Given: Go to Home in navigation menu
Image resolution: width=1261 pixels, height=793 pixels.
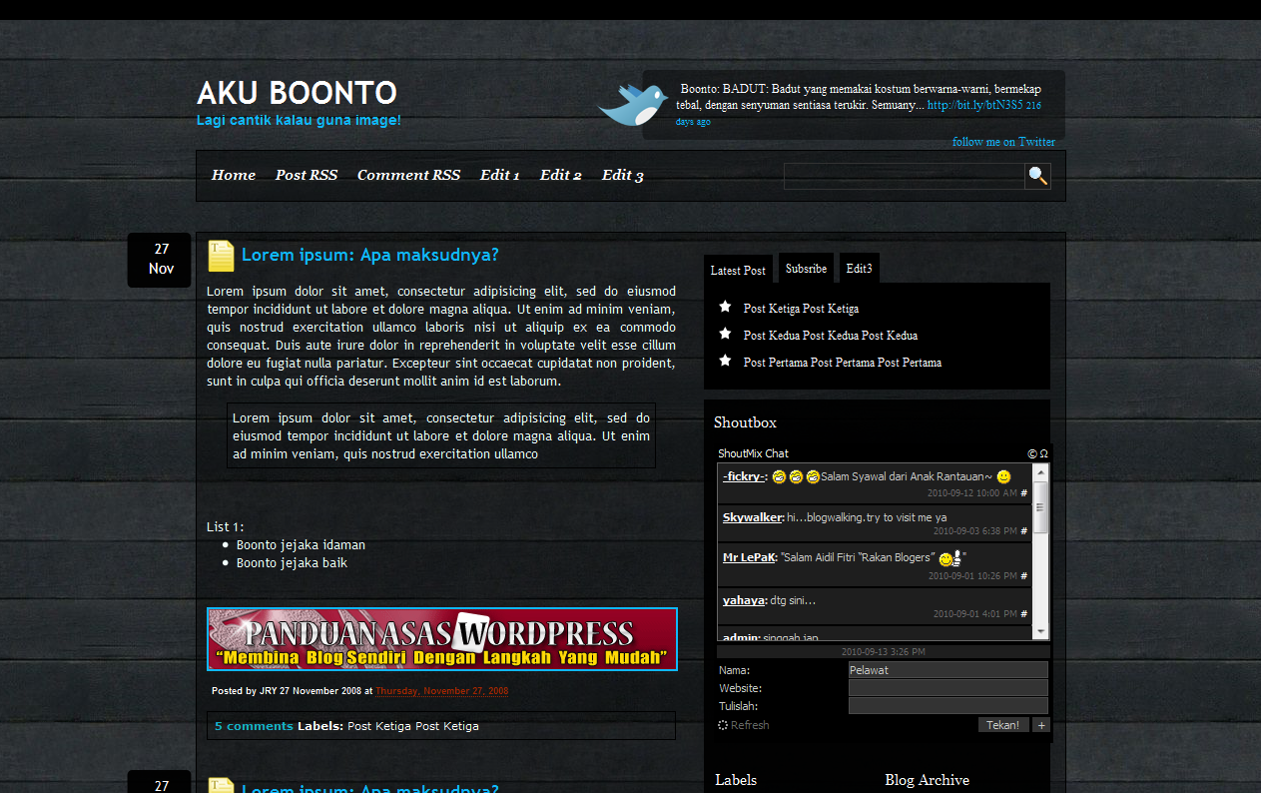Looking at the screenshot, I should 234,175.
